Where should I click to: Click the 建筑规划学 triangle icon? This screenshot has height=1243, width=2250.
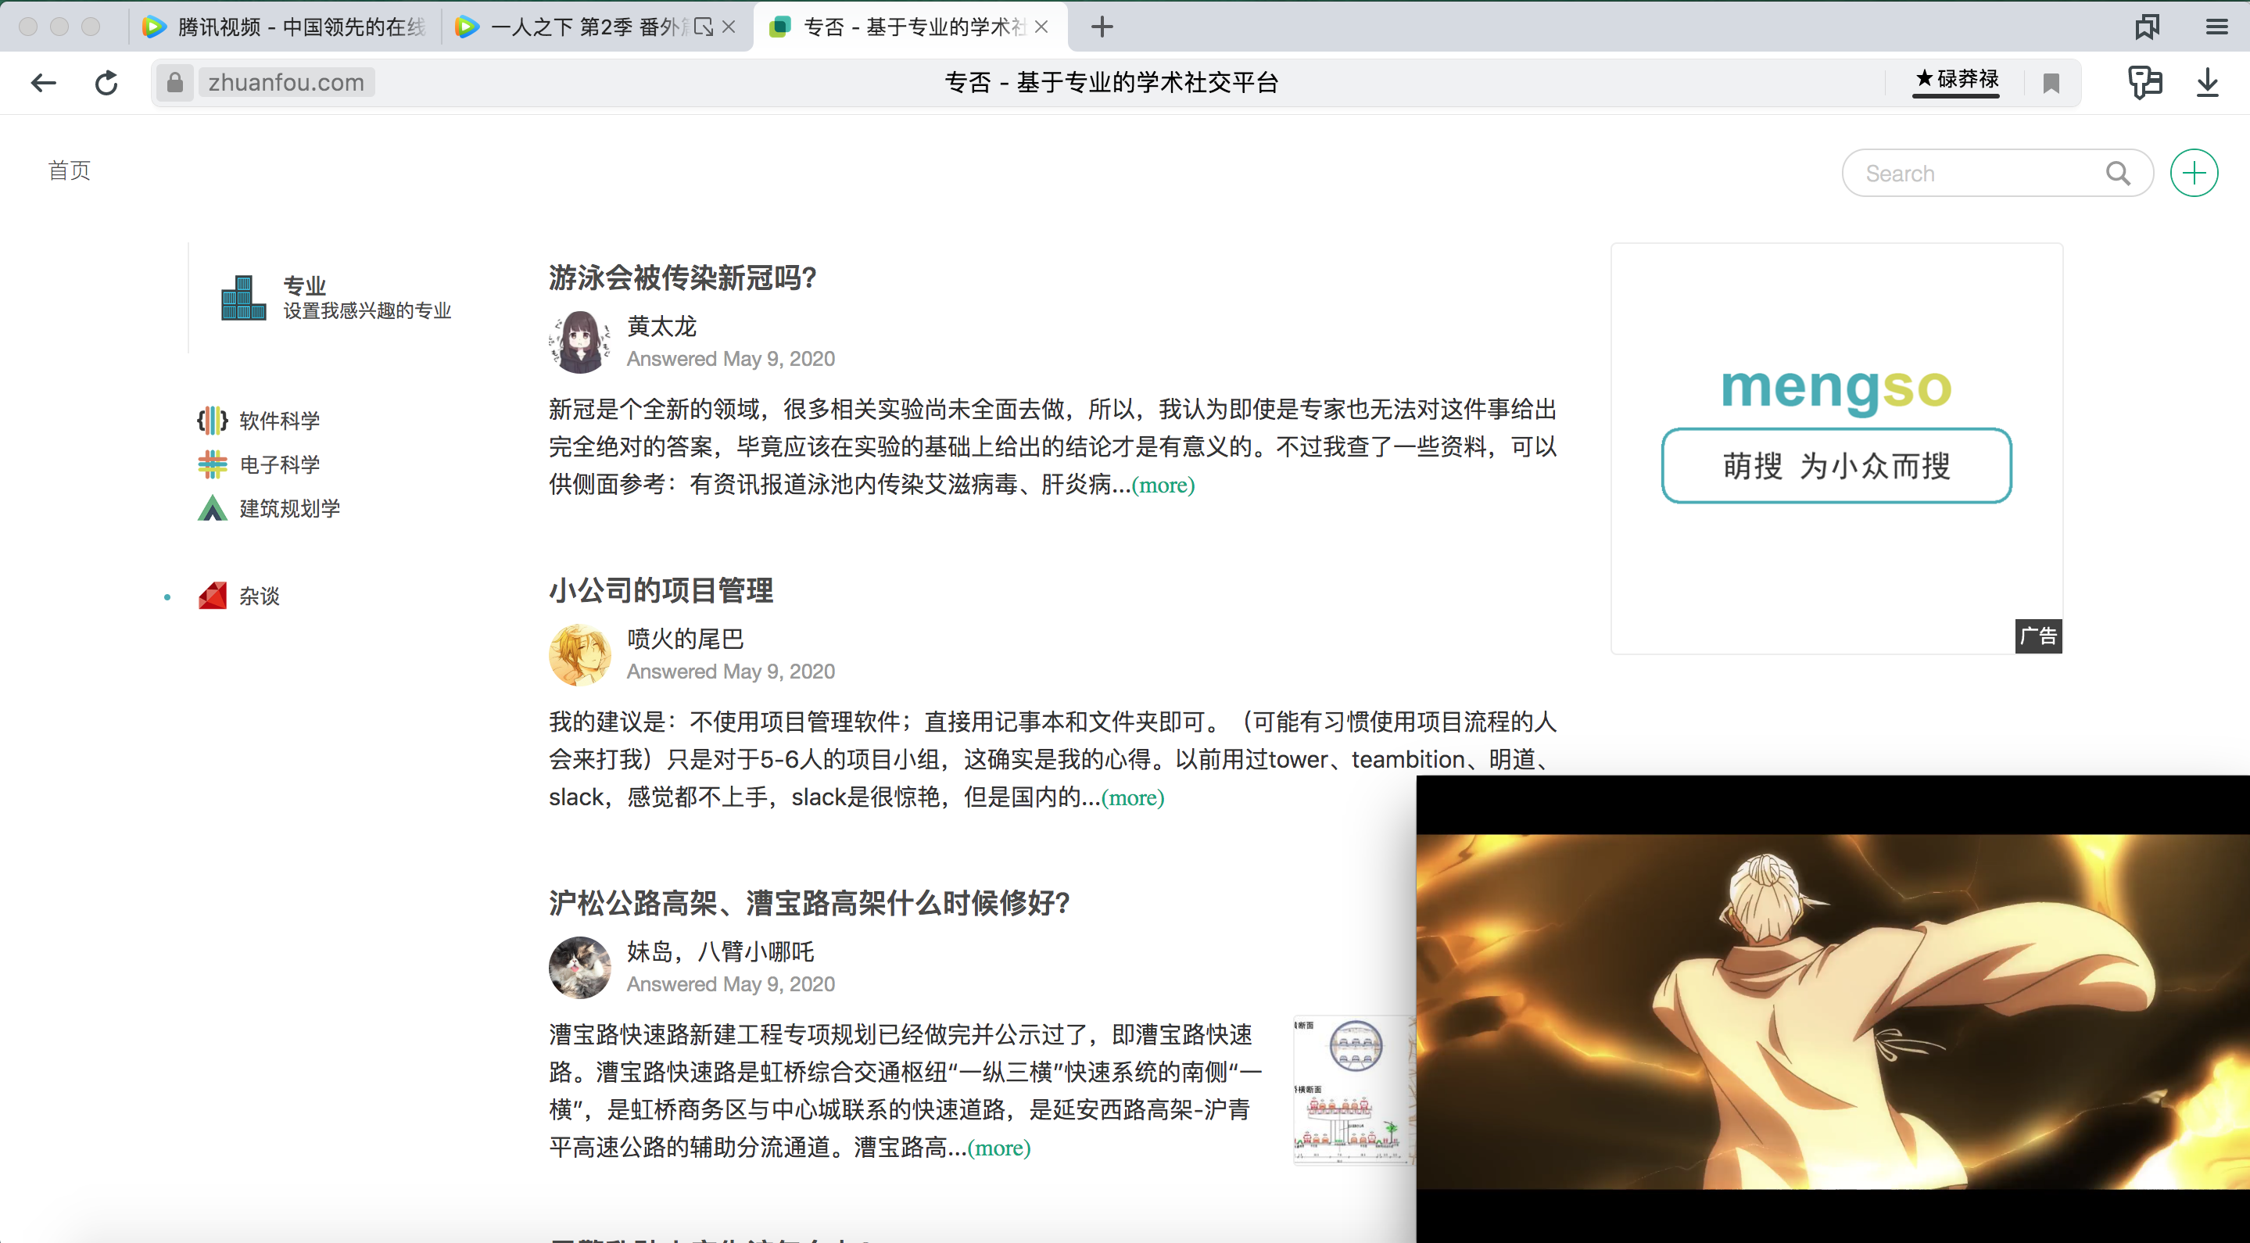point(212,507)
